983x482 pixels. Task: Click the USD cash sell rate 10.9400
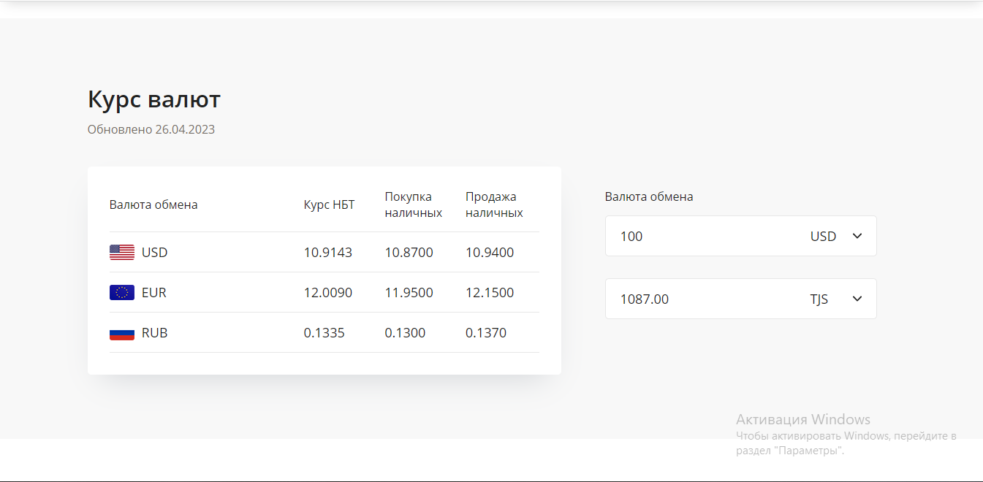click(x=489, y=253)
